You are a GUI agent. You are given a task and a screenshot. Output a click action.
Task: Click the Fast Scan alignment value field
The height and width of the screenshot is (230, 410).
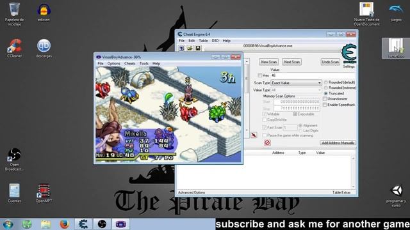tap(290, 128)
